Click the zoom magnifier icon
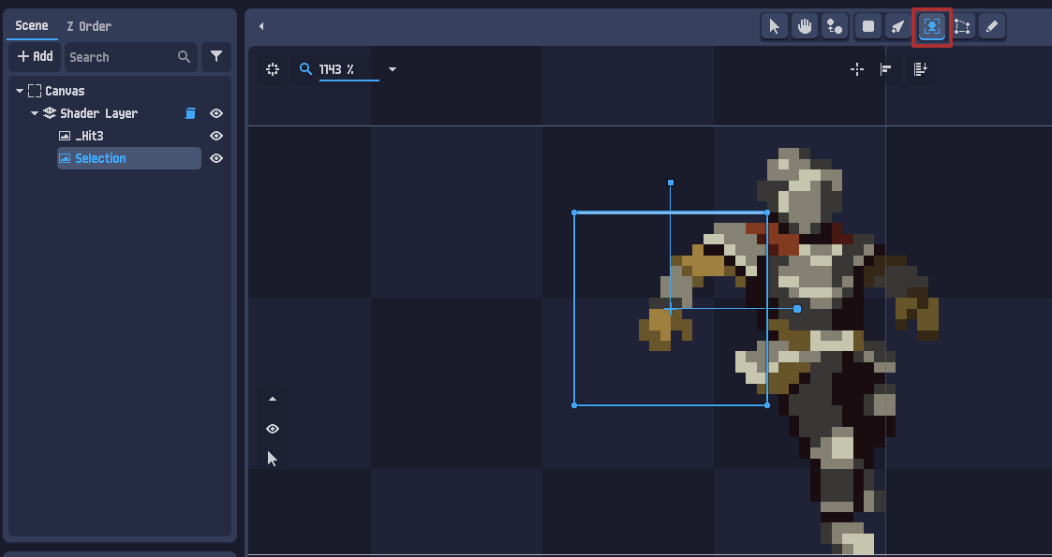The height and width of the screenshot is (557, 1052). click(305, 69)
